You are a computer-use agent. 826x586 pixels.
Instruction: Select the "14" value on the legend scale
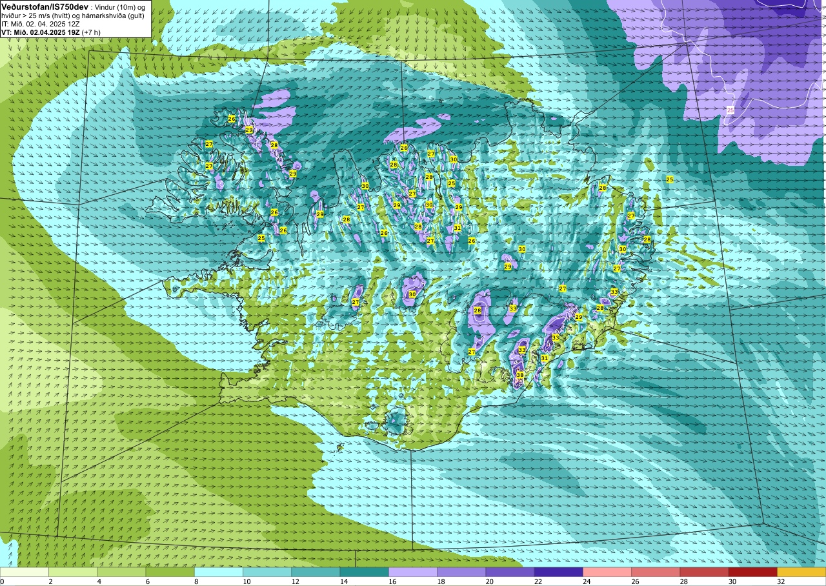click(x=343, y=581)
